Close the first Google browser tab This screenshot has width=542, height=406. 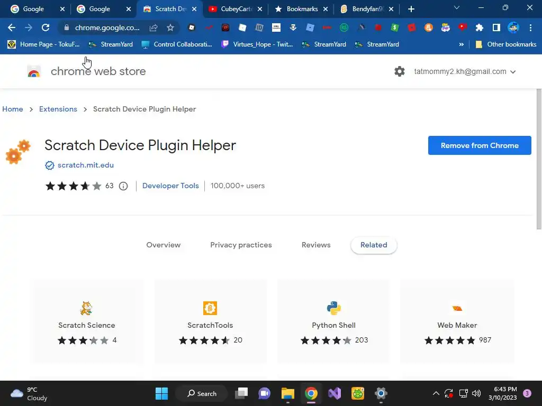click(62, 9)
